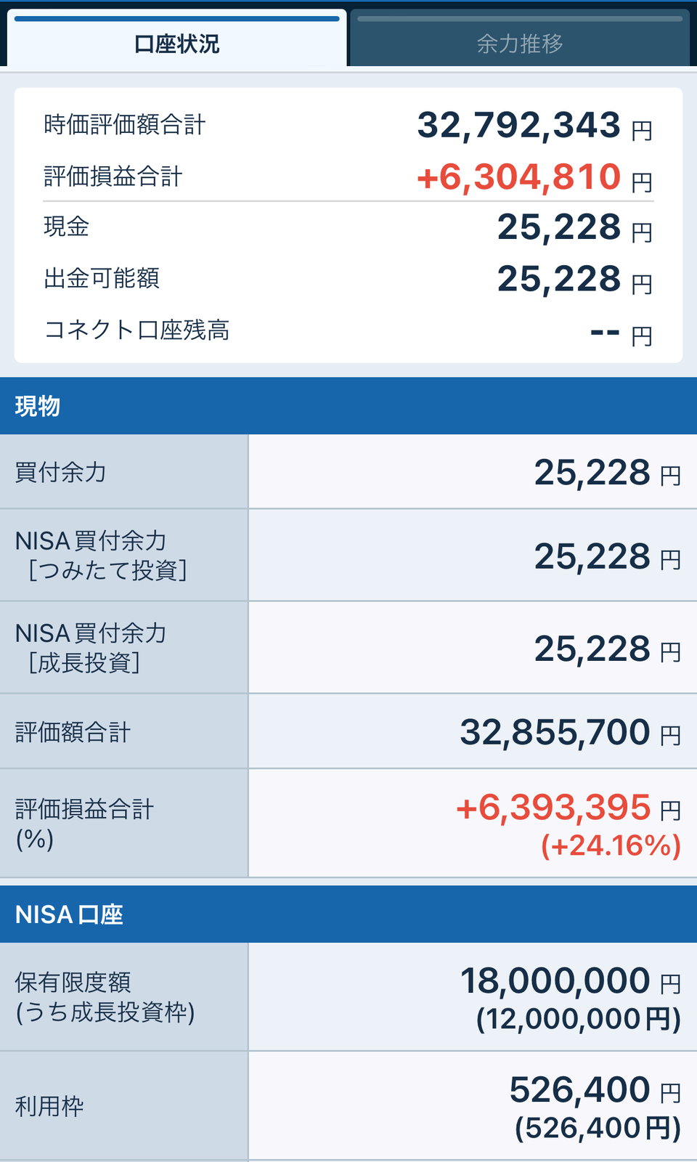The height and width of the screenshot is (1162, 697).
Task: Tap the 成長投資 amount 25,228
Action: point(592,649)
